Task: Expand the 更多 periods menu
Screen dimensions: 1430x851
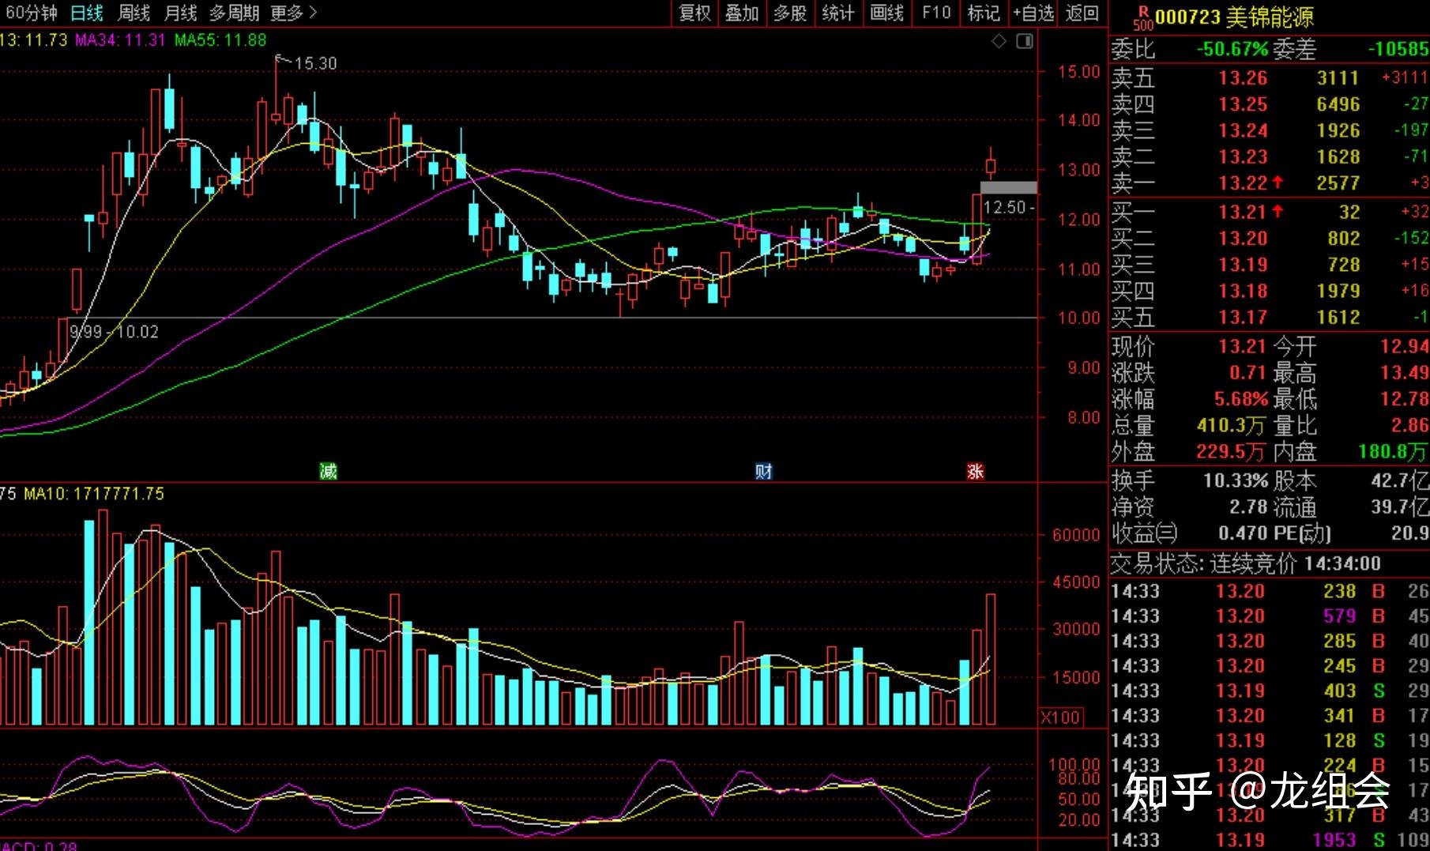Action: point(293,13)
